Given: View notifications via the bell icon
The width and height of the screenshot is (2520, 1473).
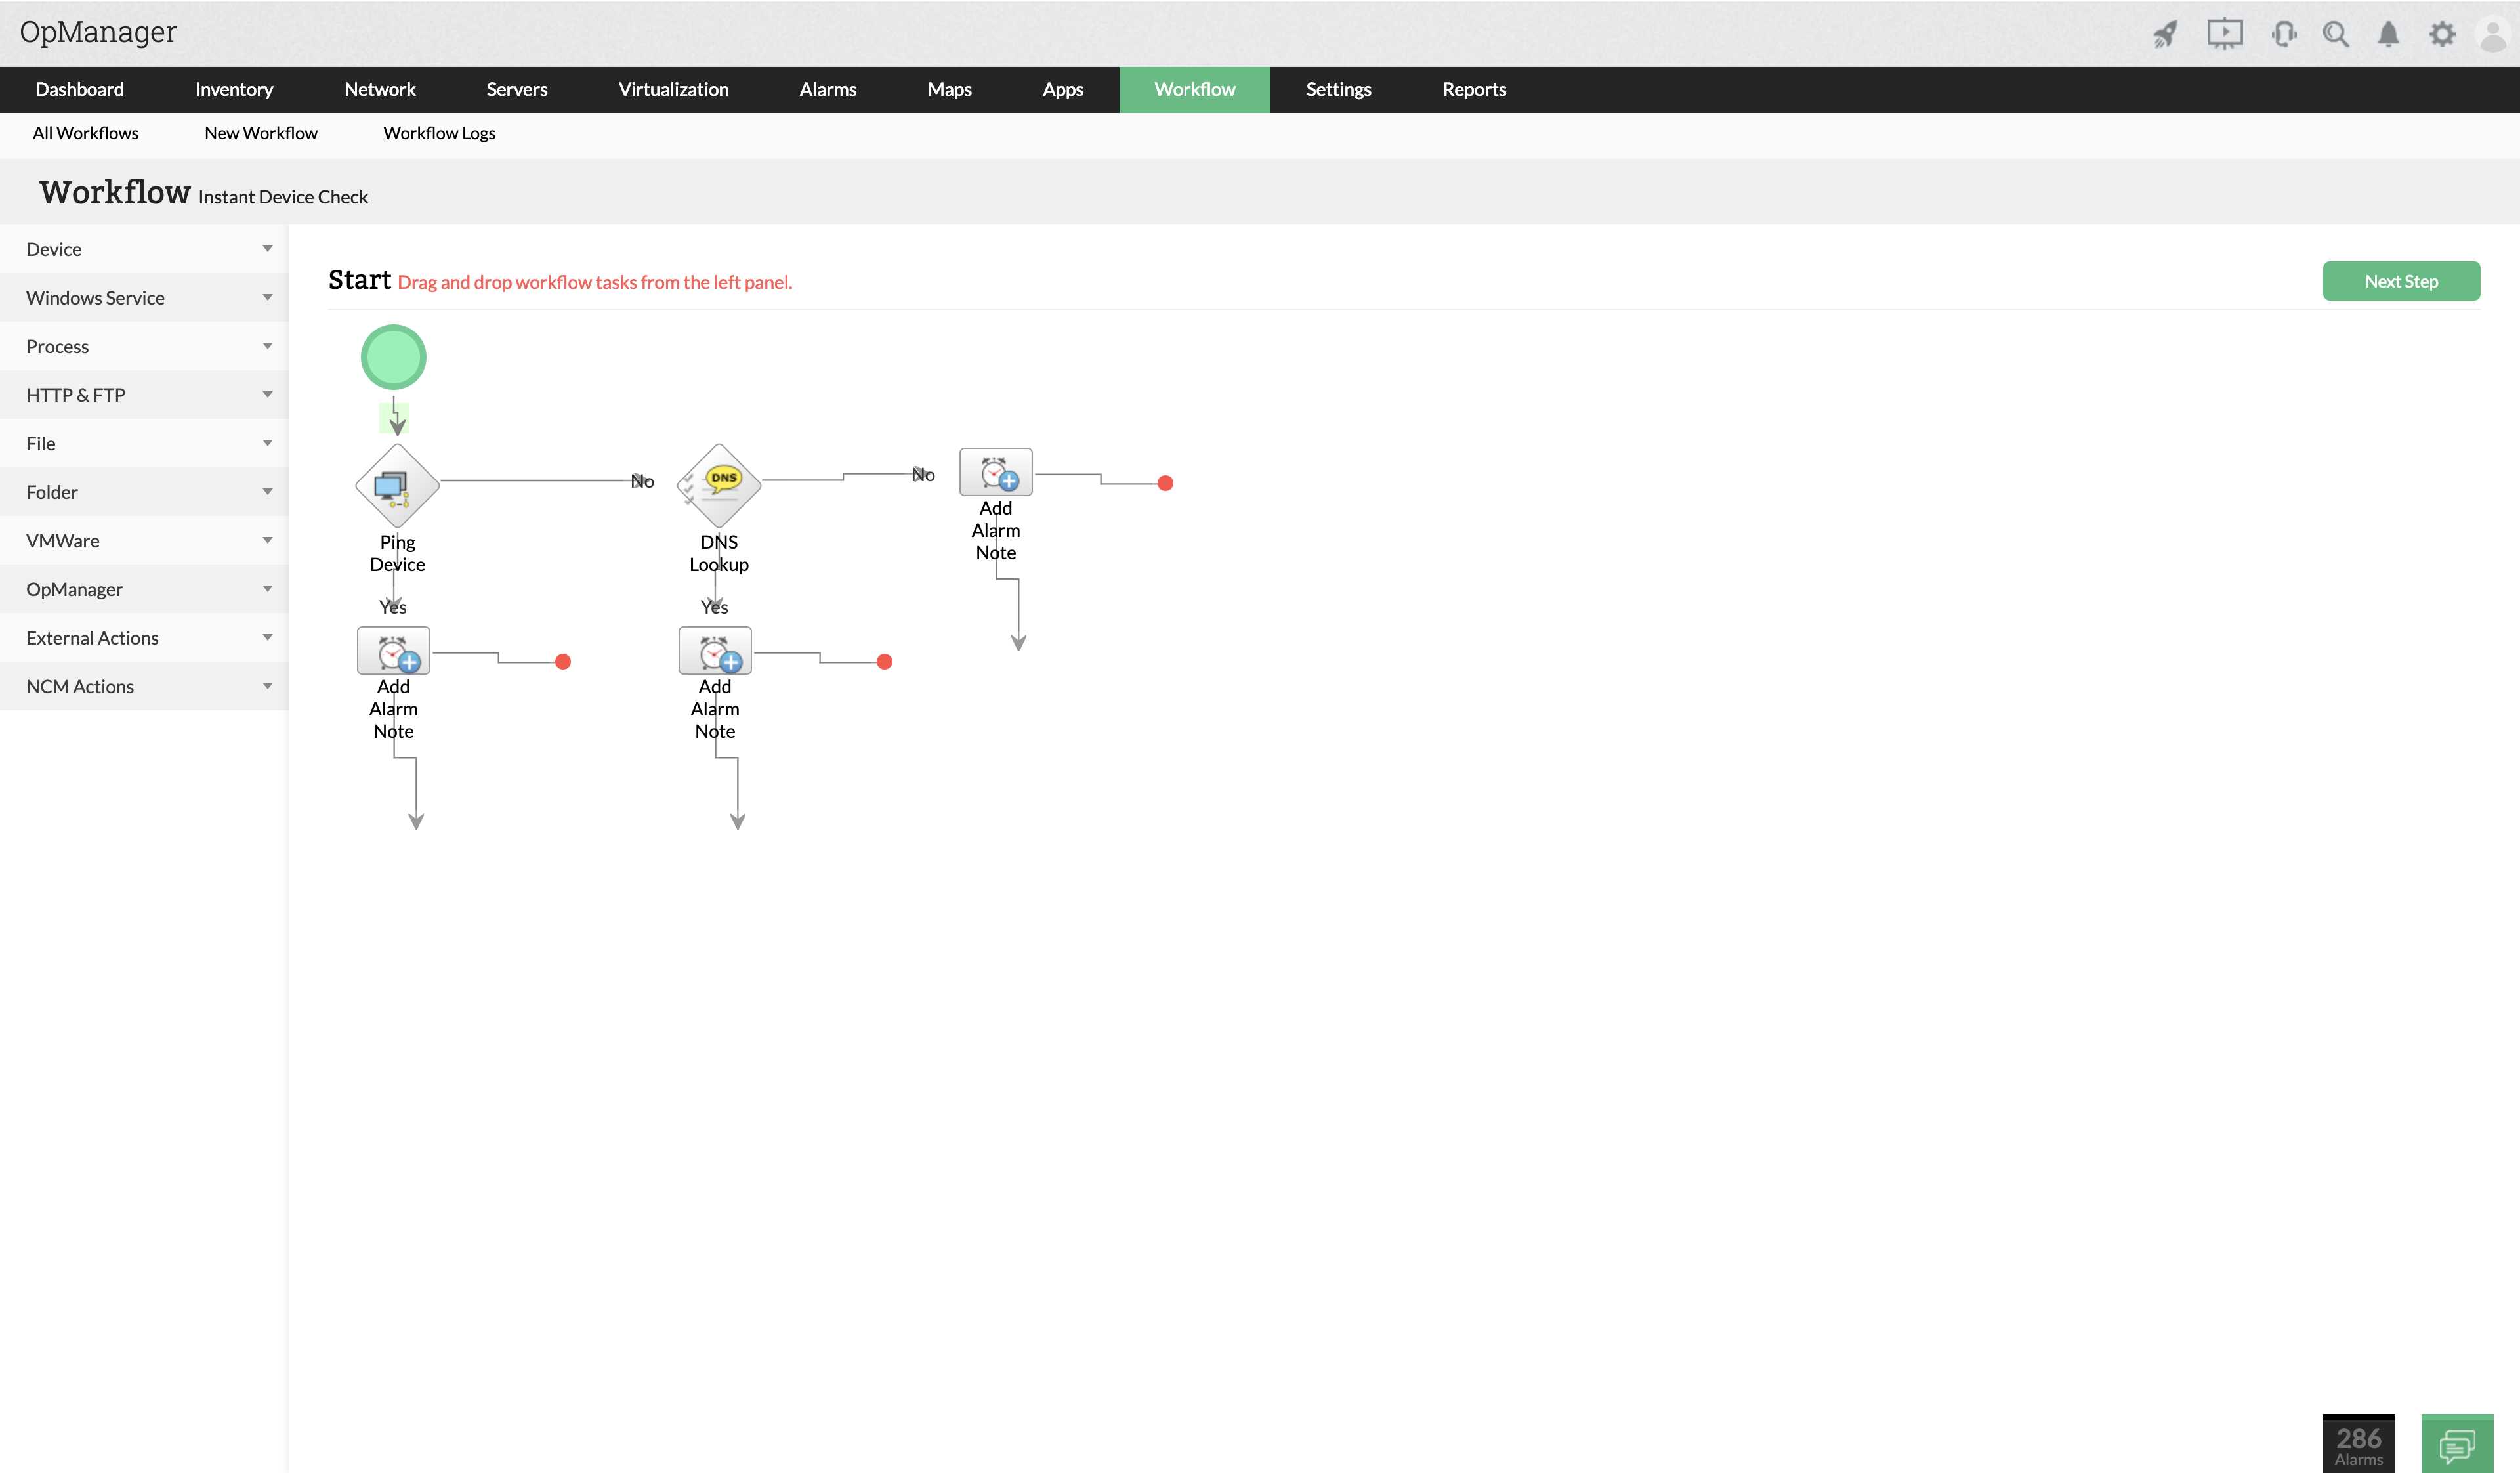Looking at the screenshot, I should click(2388, 33).
